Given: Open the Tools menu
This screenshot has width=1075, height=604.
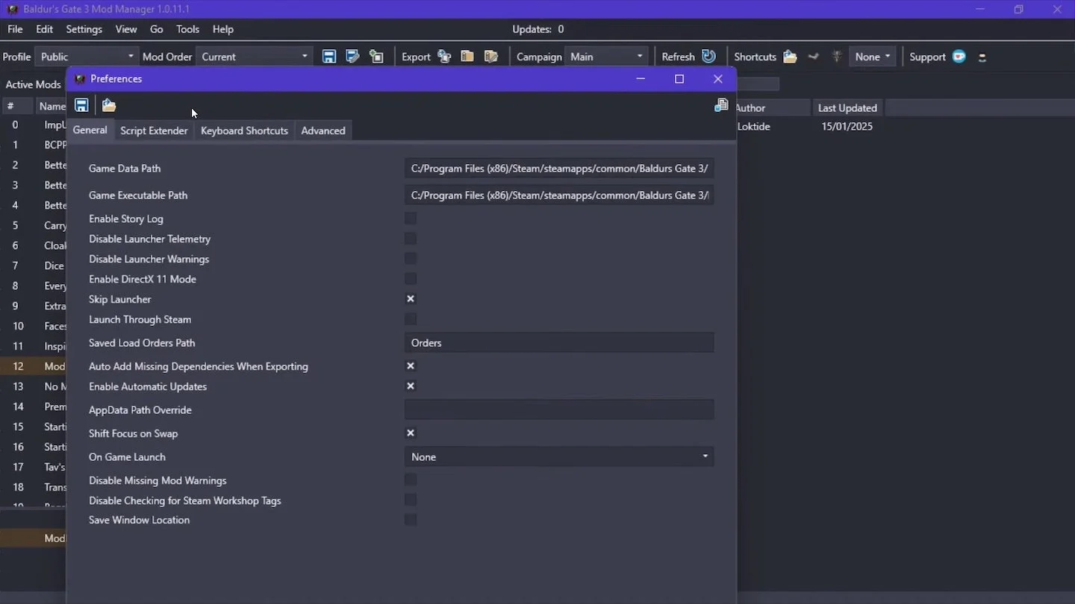Looking at the screenshot, I should point(187,29).
